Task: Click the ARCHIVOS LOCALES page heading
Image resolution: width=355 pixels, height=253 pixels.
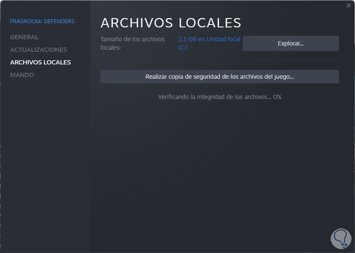Action: click(x=171, y=23)
